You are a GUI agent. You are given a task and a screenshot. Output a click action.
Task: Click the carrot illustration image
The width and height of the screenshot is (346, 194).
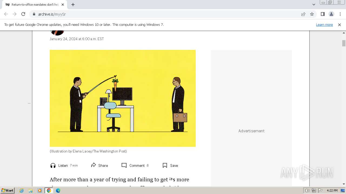click(x=123, y=98)
